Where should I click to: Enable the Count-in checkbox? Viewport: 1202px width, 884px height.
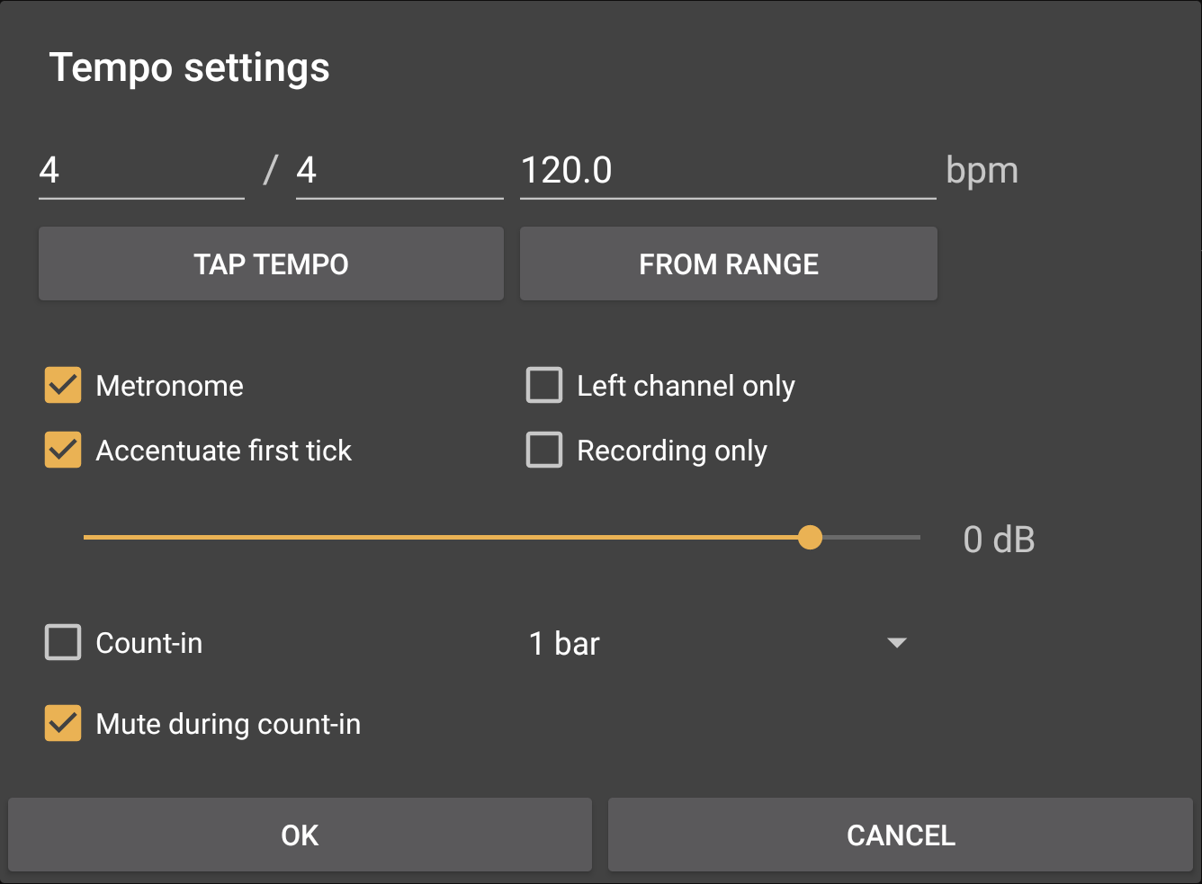pos(63,643)
